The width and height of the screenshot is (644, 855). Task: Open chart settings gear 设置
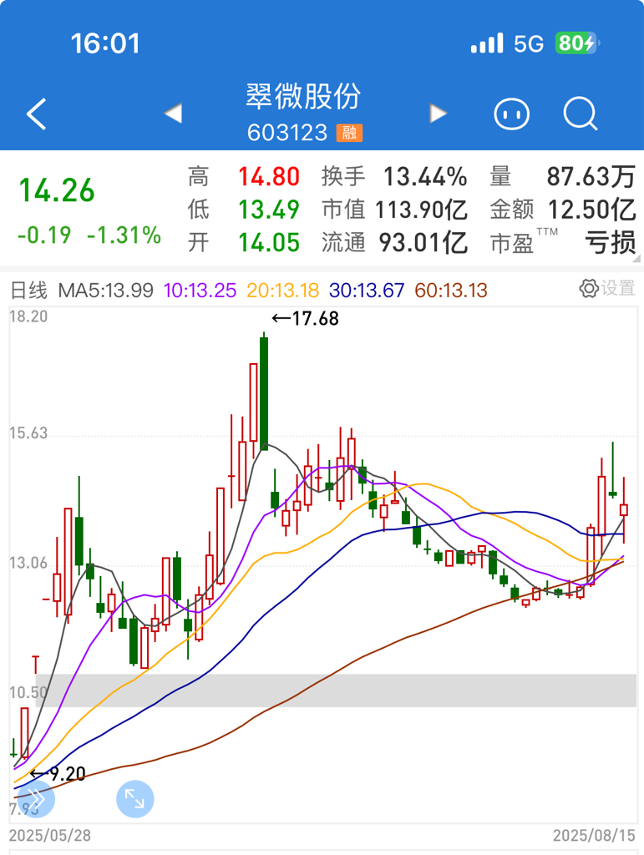pyautogui.click(x=607, y=288)
